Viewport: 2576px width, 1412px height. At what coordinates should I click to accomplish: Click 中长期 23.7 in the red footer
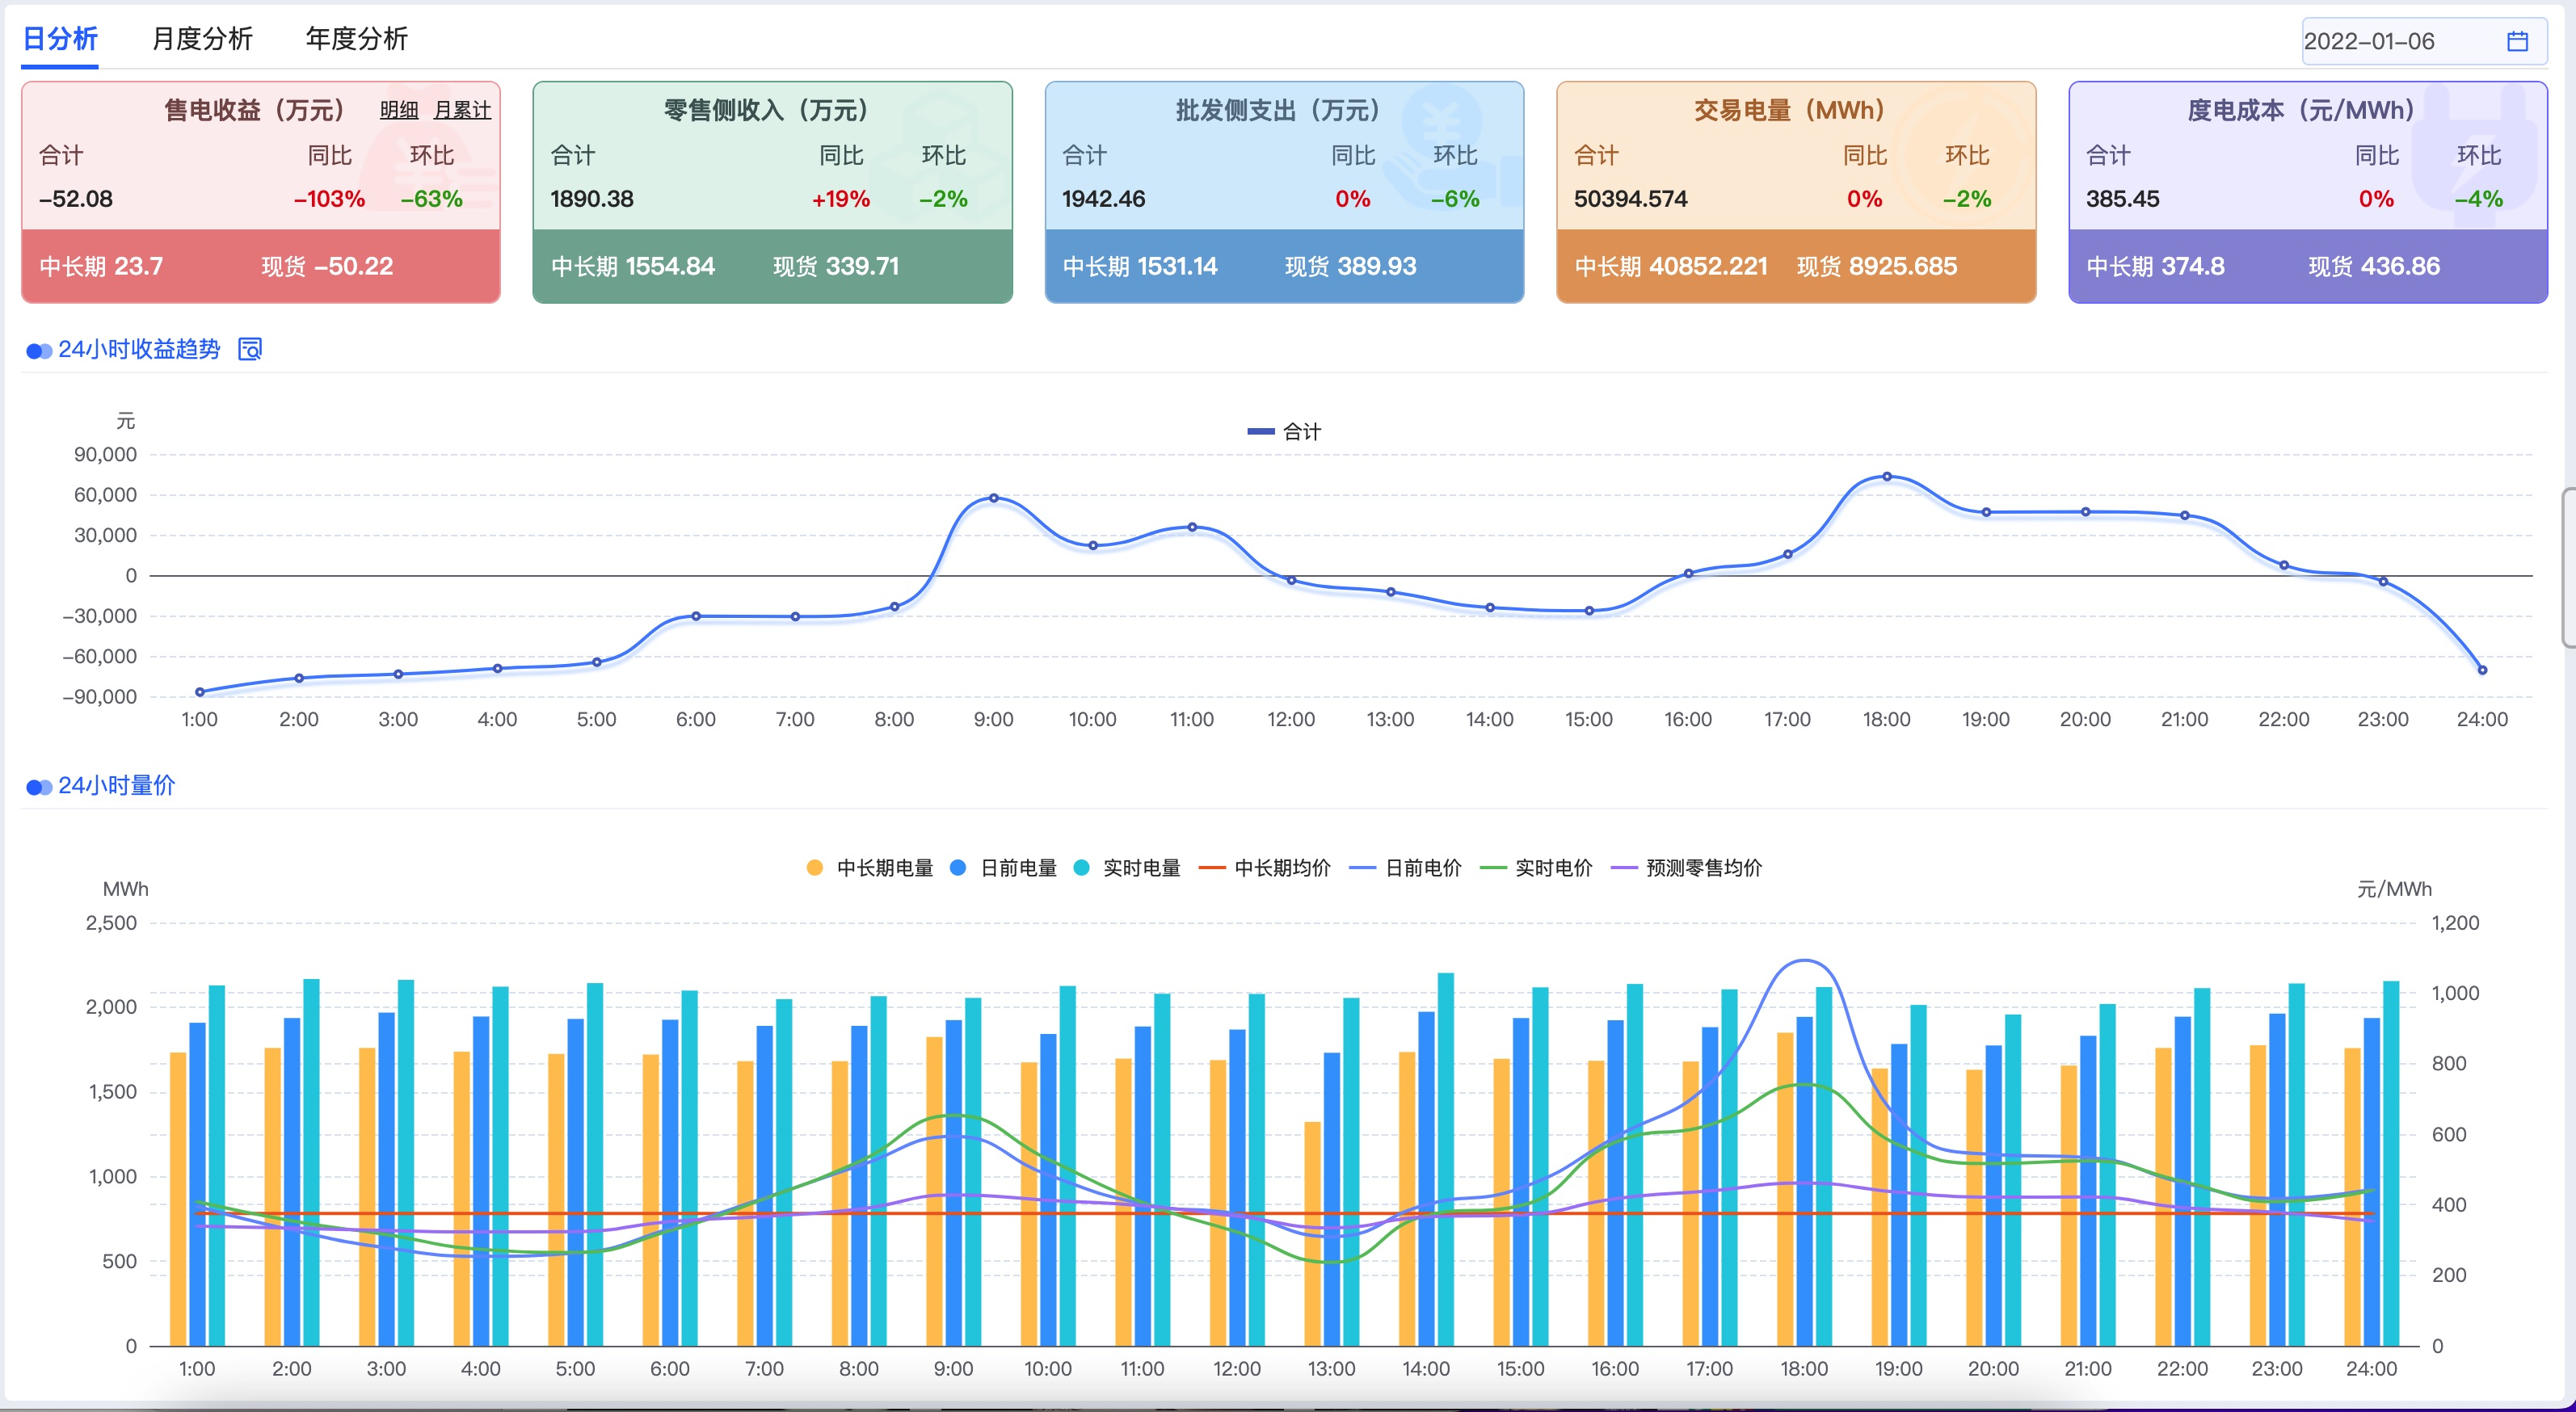[x=101, y=266]
